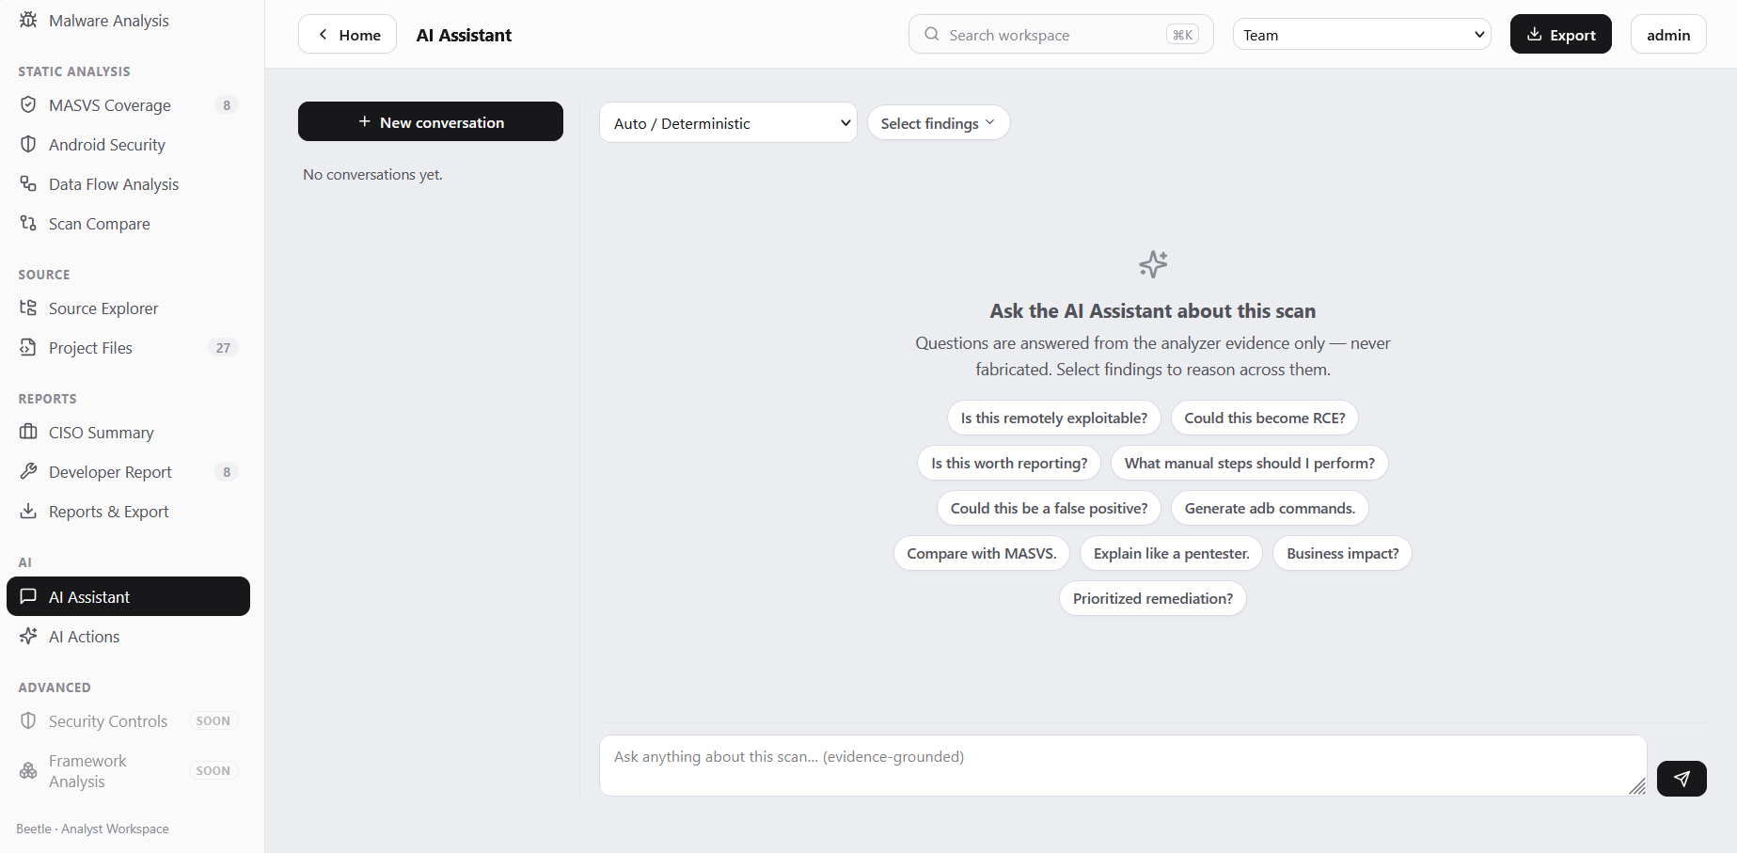The width and height of the screenshot is (1737, 853).
Task: Click the sparkle icon above the heading
Action: (x=1153, y=264)
